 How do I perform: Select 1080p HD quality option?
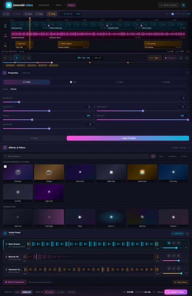pyautogui.click(x=27, y=292)
